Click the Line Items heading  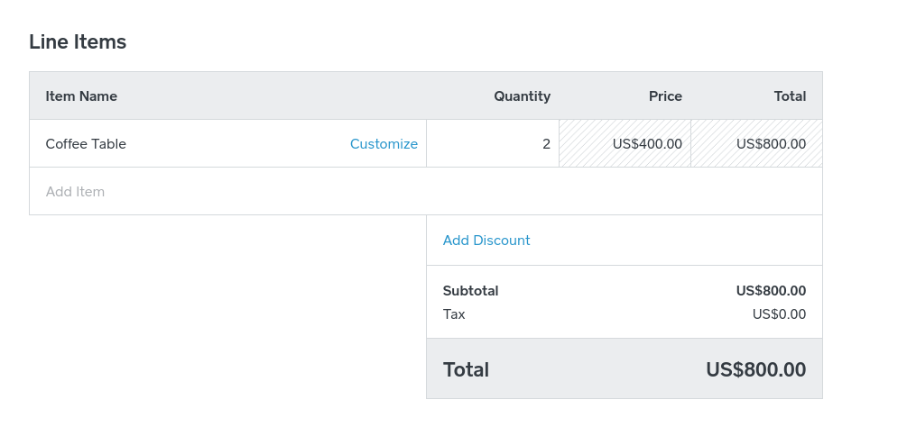pyautogui.click(x=78, y=41)
